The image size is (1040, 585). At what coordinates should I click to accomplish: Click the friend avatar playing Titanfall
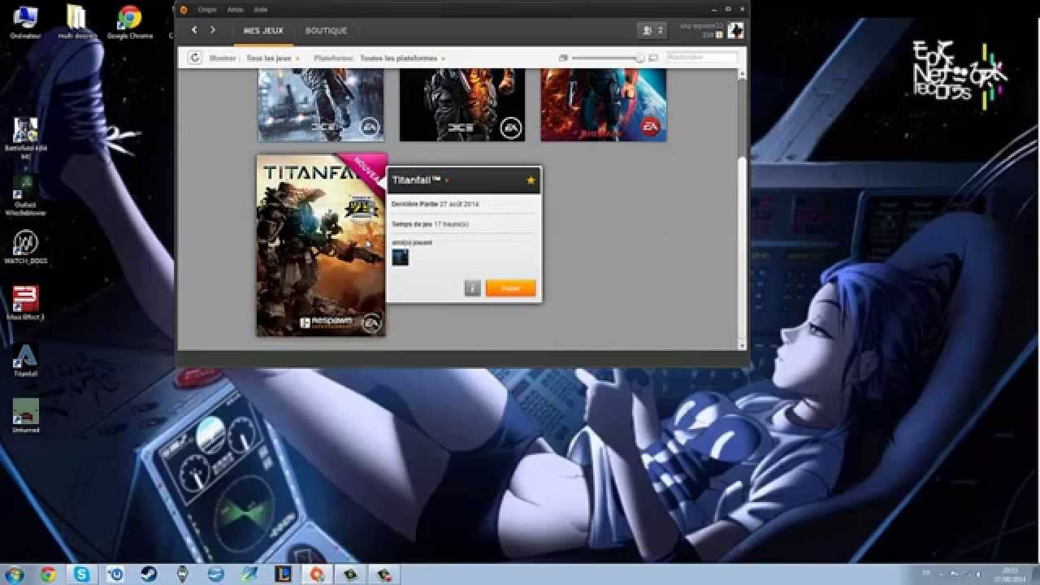(401, 258)
